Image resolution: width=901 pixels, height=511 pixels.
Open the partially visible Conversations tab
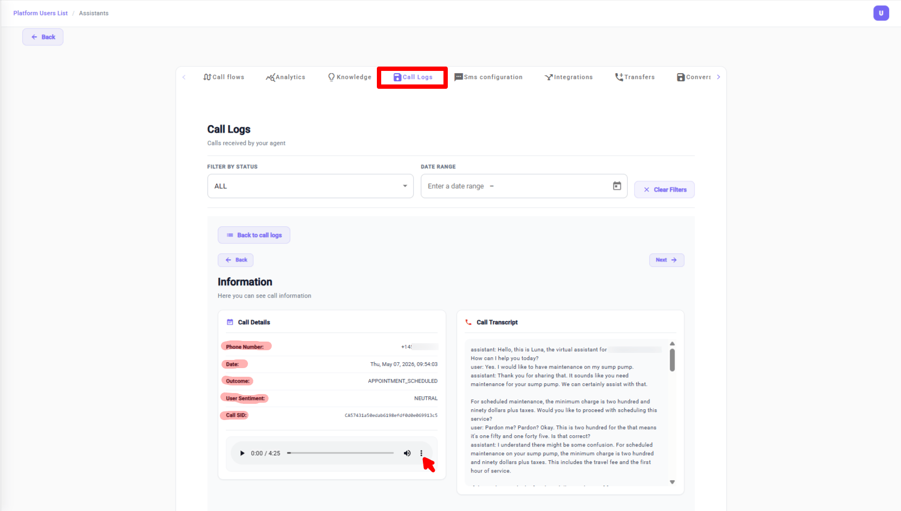tap(694, 77)
